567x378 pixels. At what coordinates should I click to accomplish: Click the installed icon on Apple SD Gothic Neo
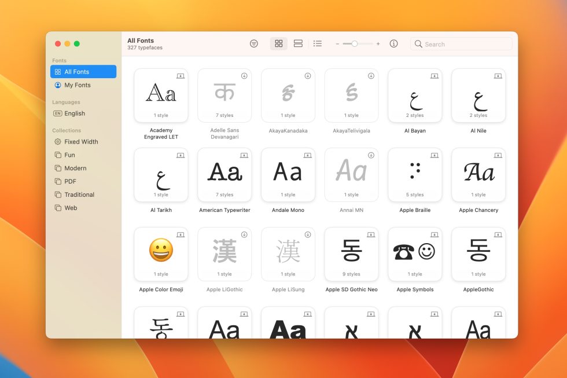pos(371,235)
